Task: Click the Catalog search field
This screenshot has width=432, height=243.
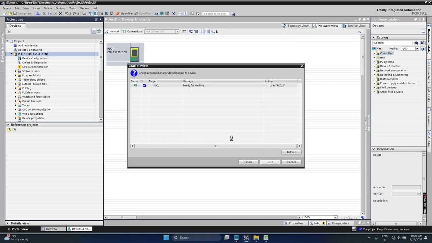Action: tap(393, 43)
